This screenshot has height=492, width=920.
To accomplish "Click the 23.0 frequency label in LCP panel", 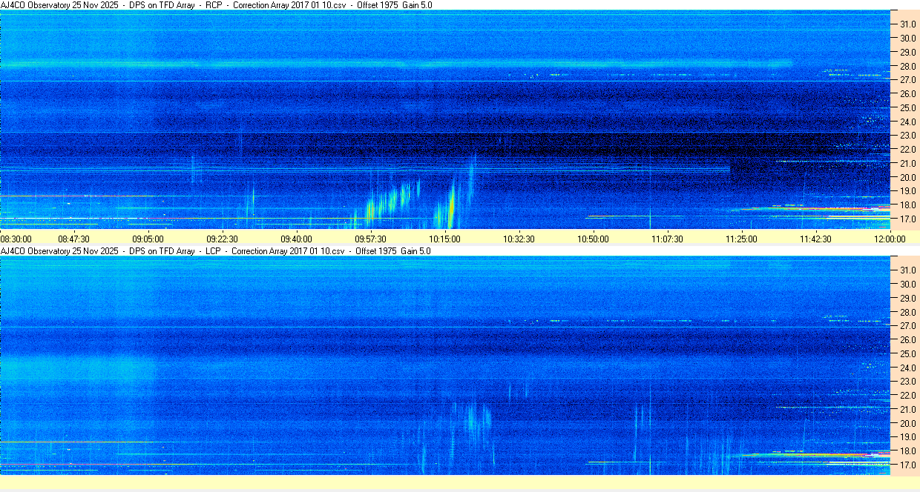I will click(907, 382).
